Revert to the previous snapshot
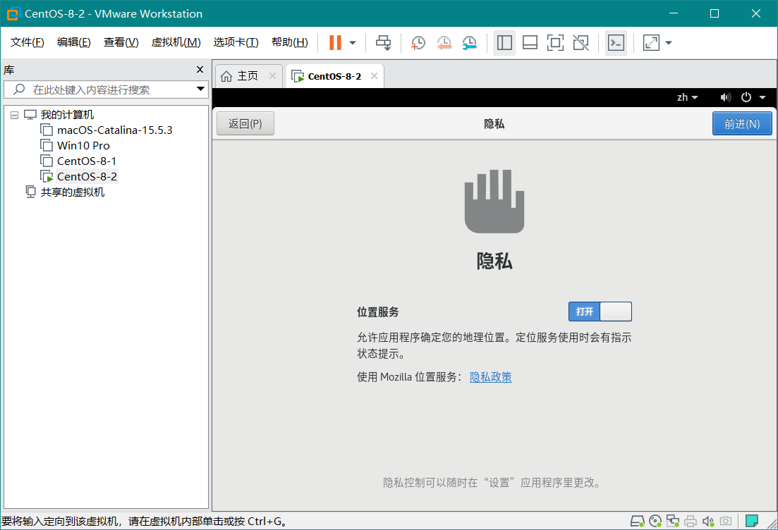Image resolution: width=778 pixels, height=530 pixels. (x=444, y=43)
